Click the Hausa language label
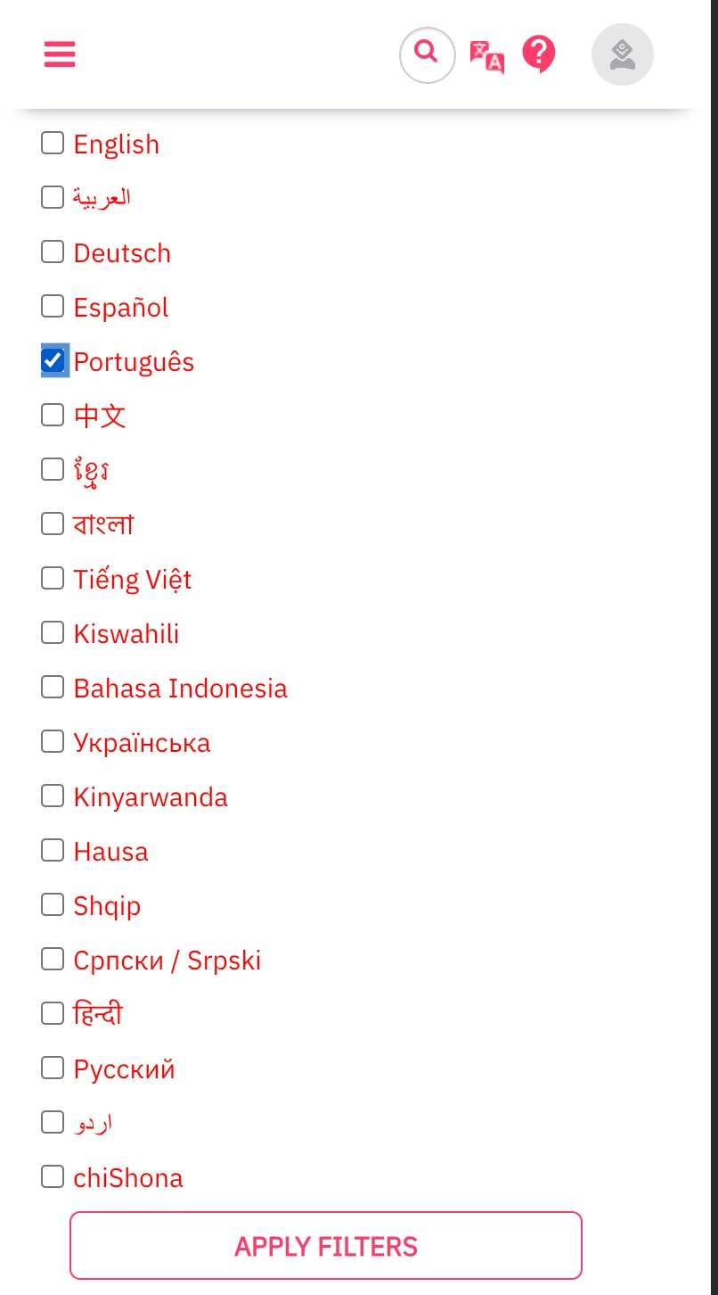This screenshot has width=718, height=1295. [x=111, y=852]
